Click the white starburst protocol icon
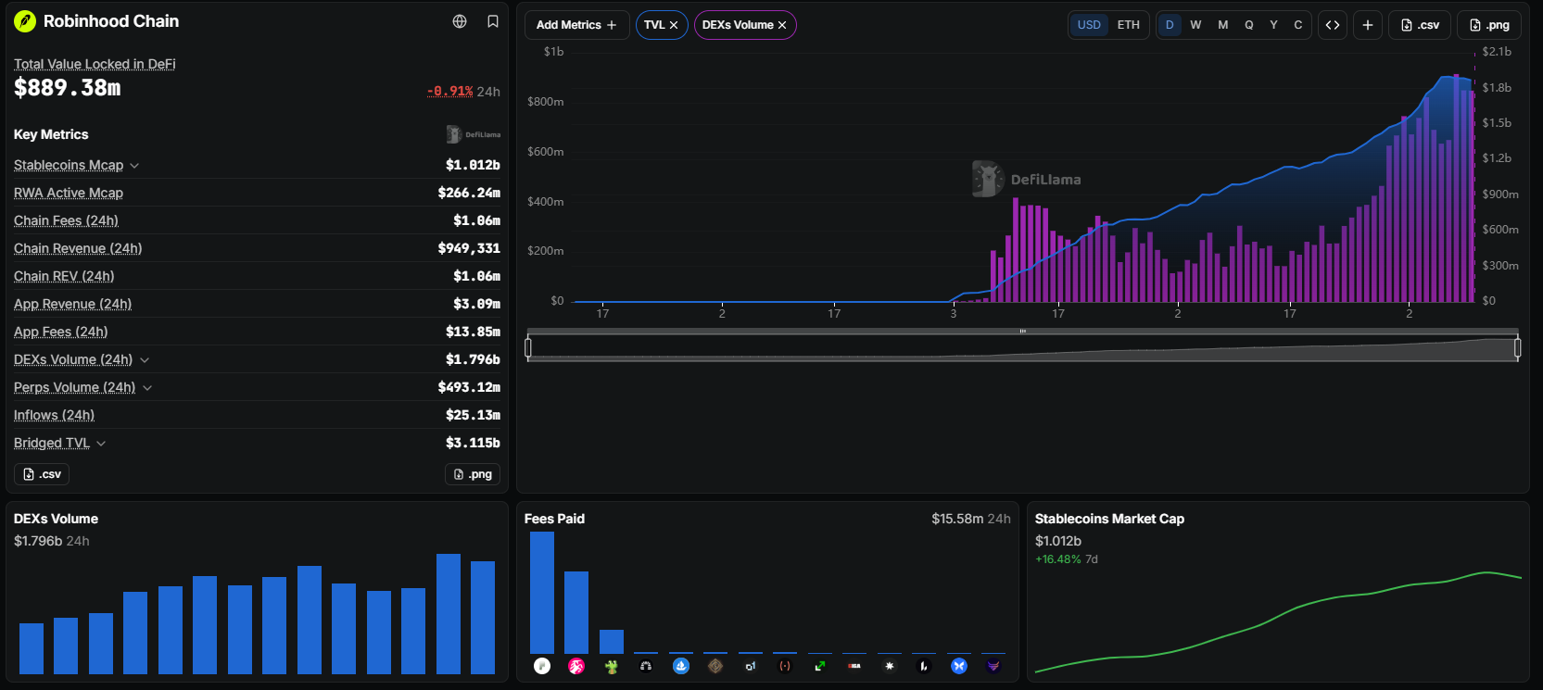 click(890, 666)
